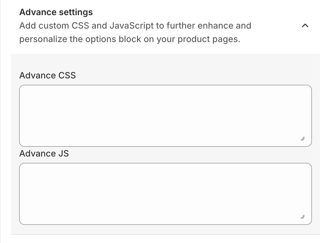The image size is (325, 243).
Task: Grab the Advance CSS resize handle
Action: pyautogui.click(x=303, y=138)
